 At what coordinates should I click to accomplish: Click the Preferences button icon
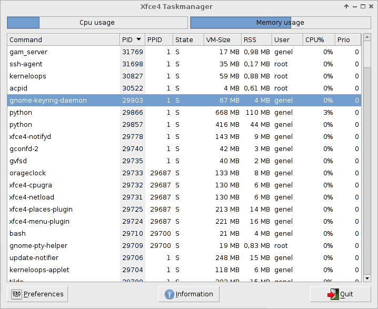[16, 294]
